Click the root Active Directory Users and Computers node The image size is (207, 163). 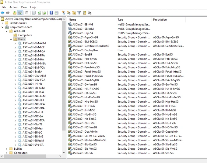(x=34, y=19)
